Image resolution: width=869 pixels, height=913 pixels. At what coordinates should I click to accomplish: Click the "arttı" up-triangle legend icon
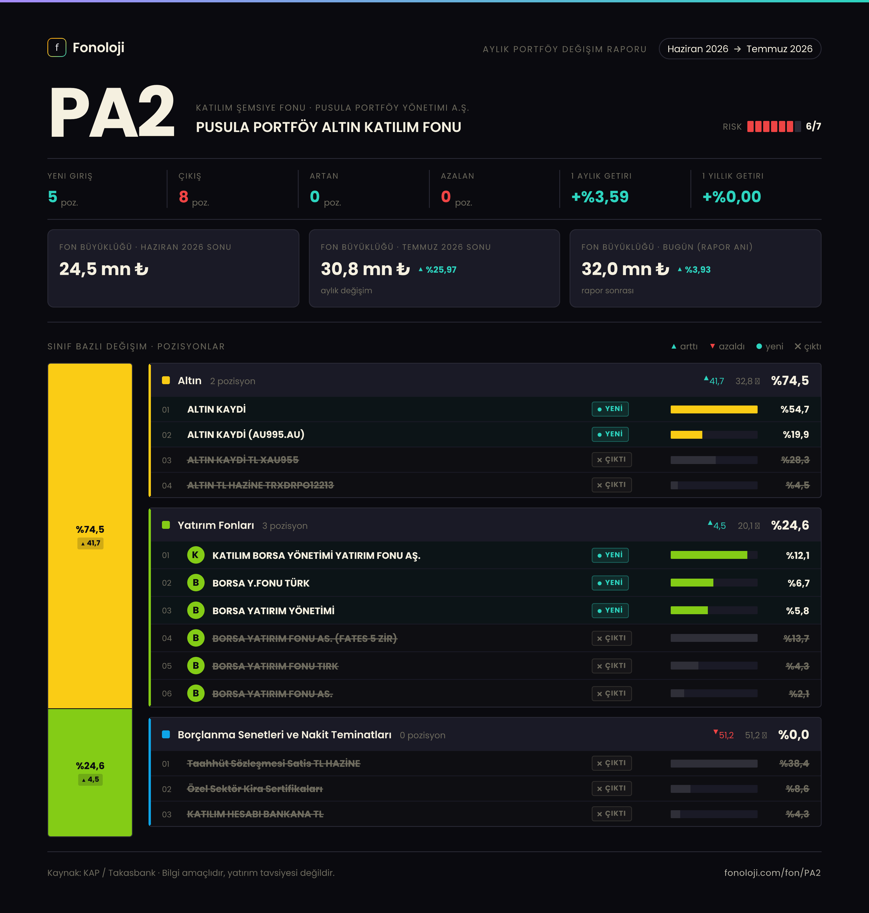674,347
